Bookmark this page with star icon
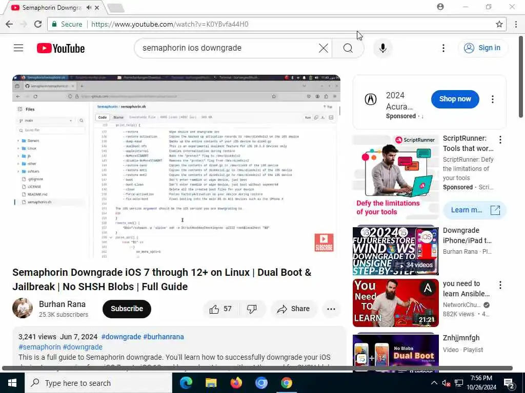The height and width of the screenshot is (393, 525). (x=499, y=24)
